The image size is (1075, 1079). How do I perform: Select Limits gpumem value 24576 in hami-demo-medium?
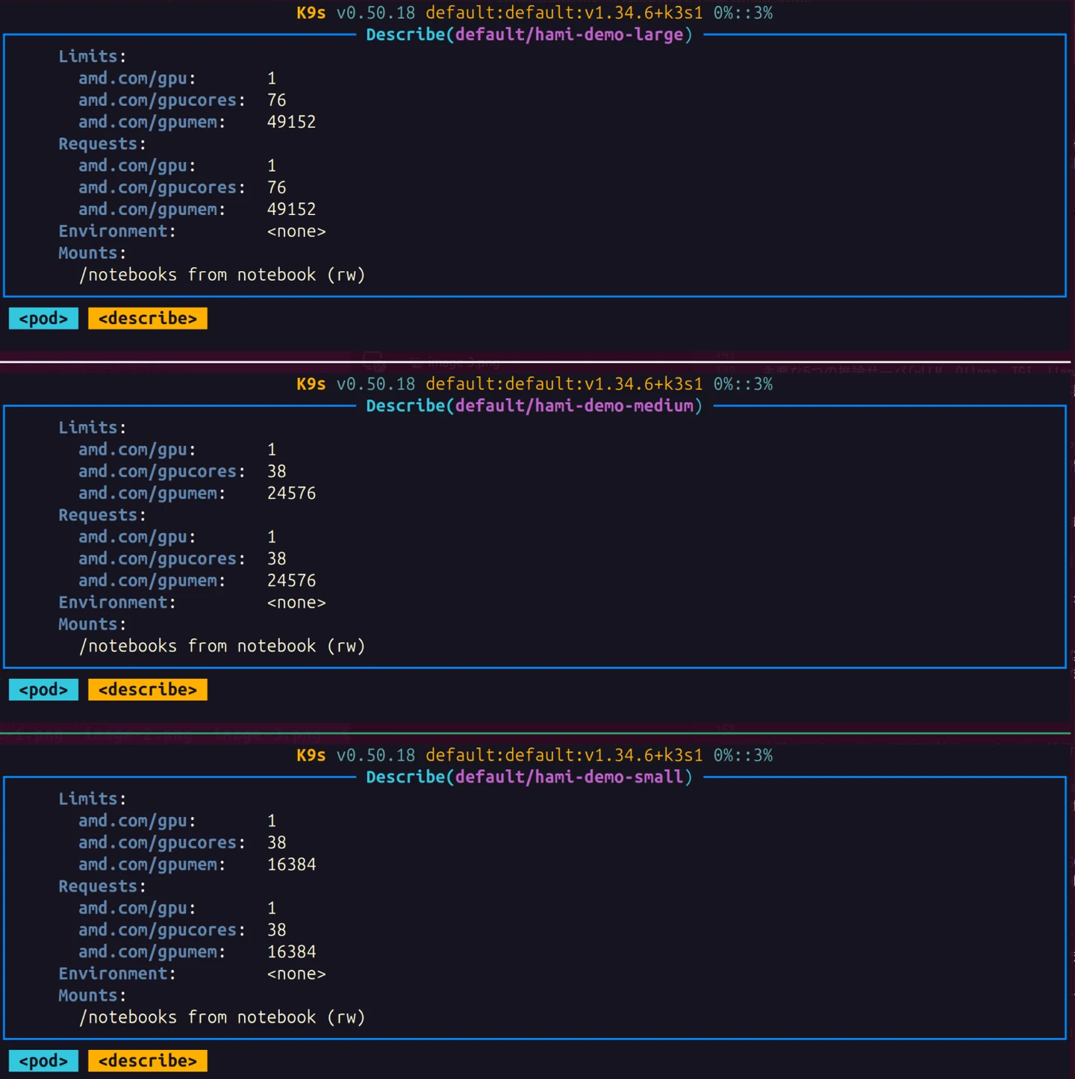click(292, 493)
